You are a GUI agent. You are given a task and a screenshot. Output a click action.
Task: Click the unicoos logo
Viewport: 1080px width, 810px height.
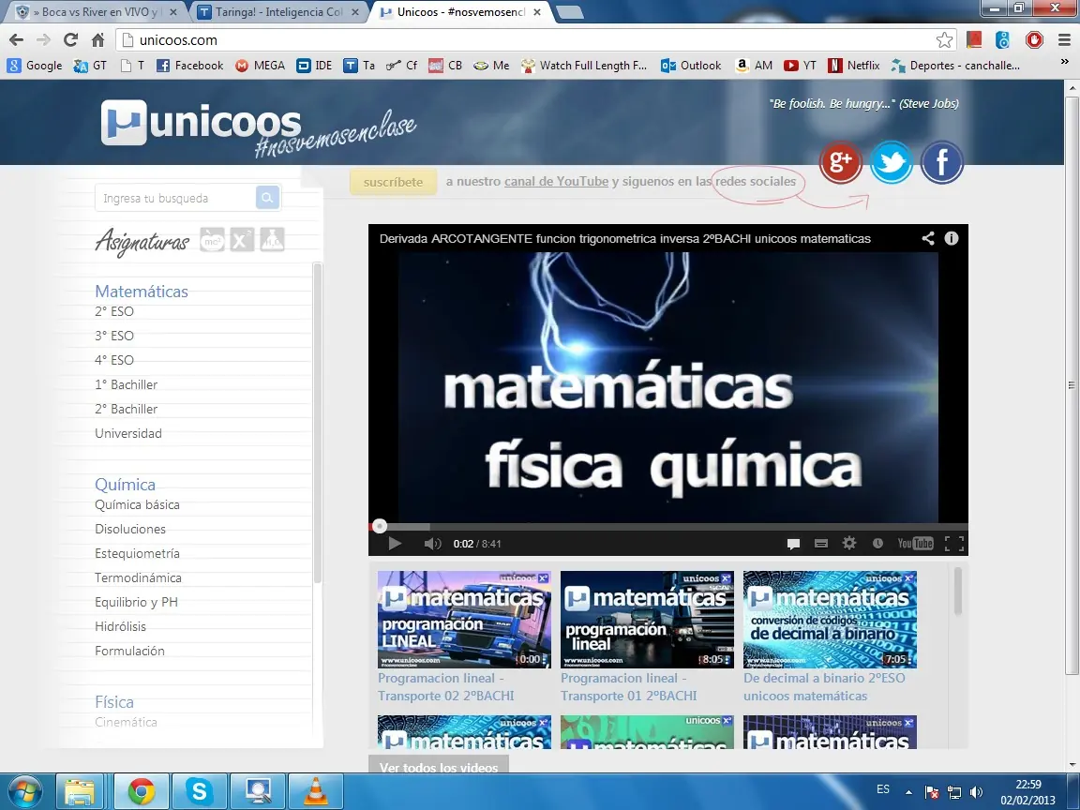click(x=202, y=124)
